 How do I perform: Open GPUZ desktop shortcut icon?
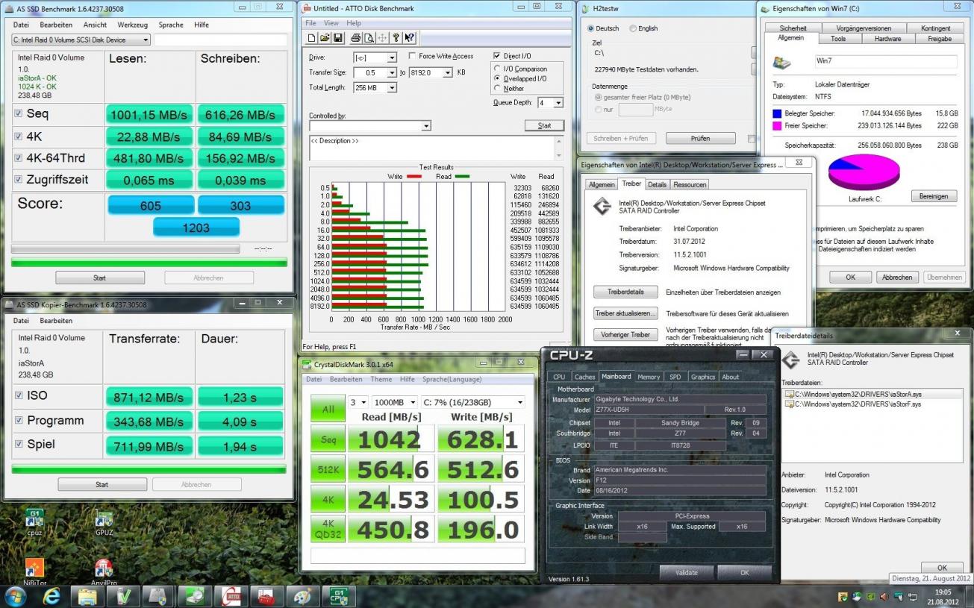click(x=104, y=521)
